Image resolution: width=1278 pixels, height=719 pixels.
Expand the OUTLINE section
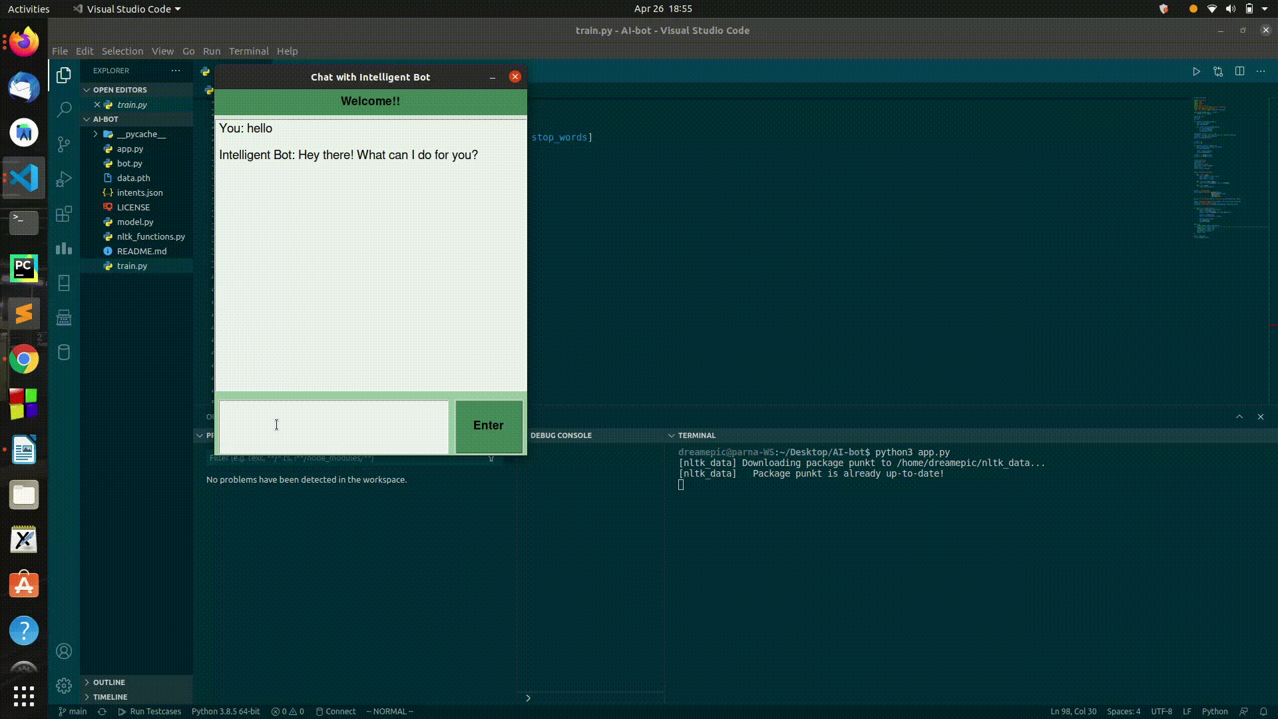[108, 682]
